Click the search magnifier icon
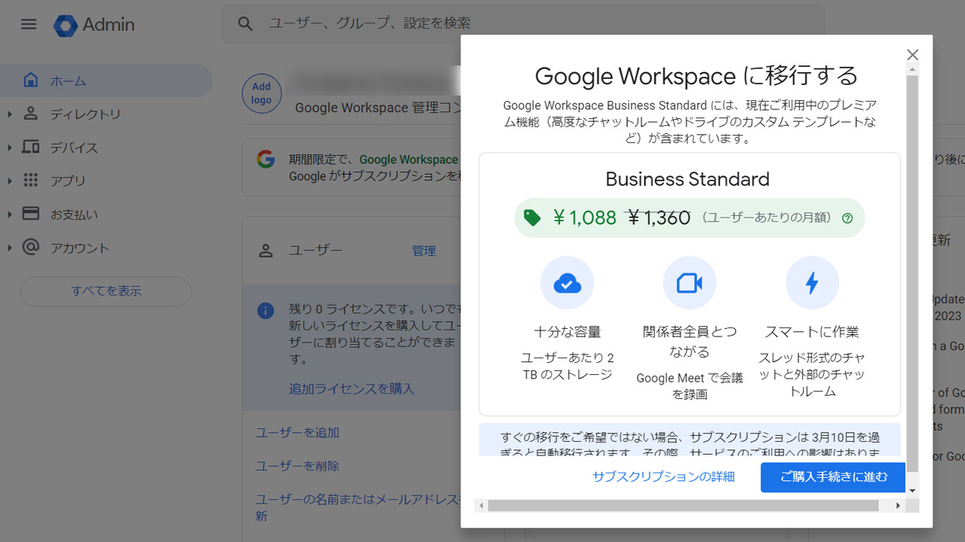This screenshot has width=965, height=542. tap(245, 23)
